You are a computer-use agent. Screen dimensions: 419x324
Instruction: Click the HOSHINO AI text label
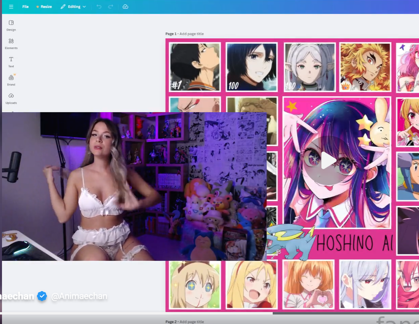point(354,243)
